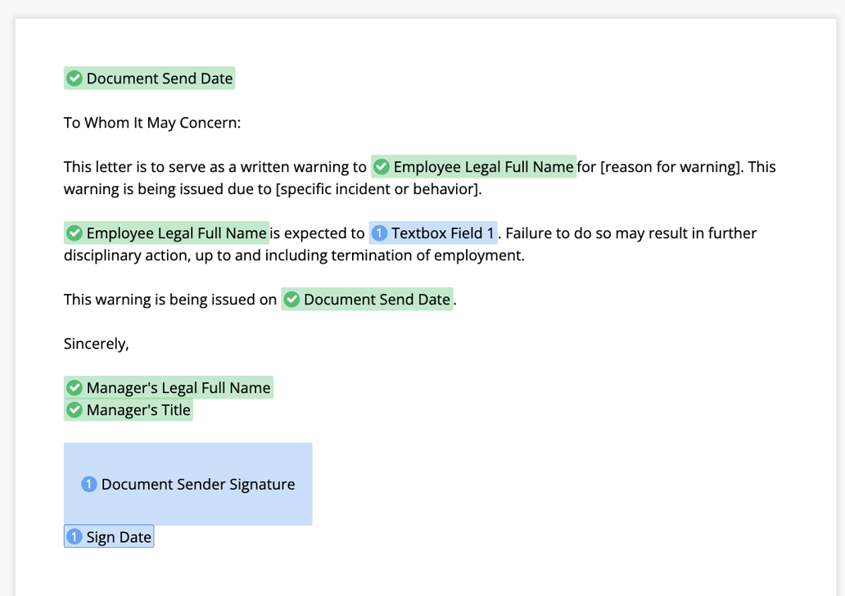
Task: Click the '1' recipient badge inside Document Sender Signature
Action: pyautogui.click(x=88, y=484)
